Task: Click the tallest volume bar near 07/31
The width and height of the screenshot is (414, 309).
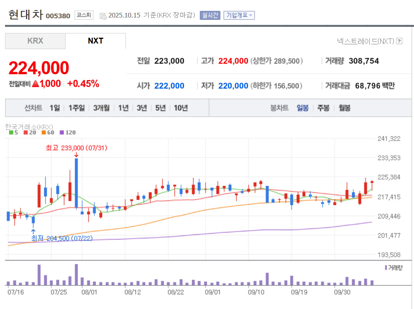Action: [x=76, y=274]
